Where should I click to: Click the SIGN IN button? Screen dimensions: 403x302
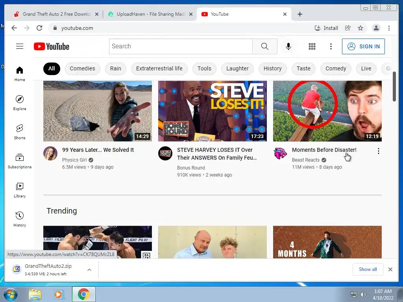[363, 46]
